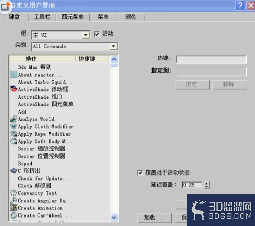Image resolution: width=255 pixels, height=226 pixels.
Task: Click the Create Angular Dashpot icon
Action: tap(14, 200)
